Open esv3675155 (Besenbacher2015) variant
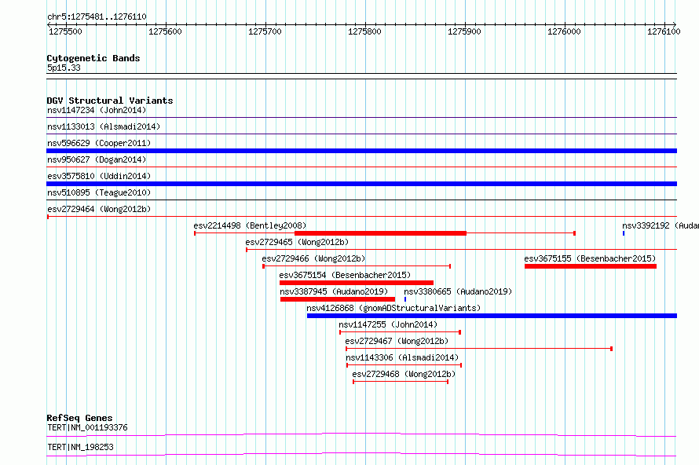The height and width of the screenshot is (465, 699). pos(591,258)
